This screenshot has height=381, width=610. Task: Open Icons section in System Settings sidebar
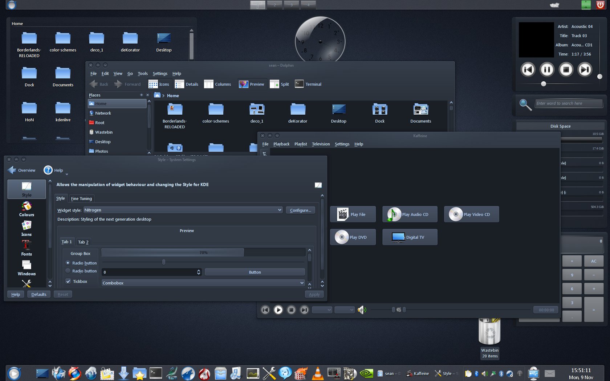(x=27, y=229)
